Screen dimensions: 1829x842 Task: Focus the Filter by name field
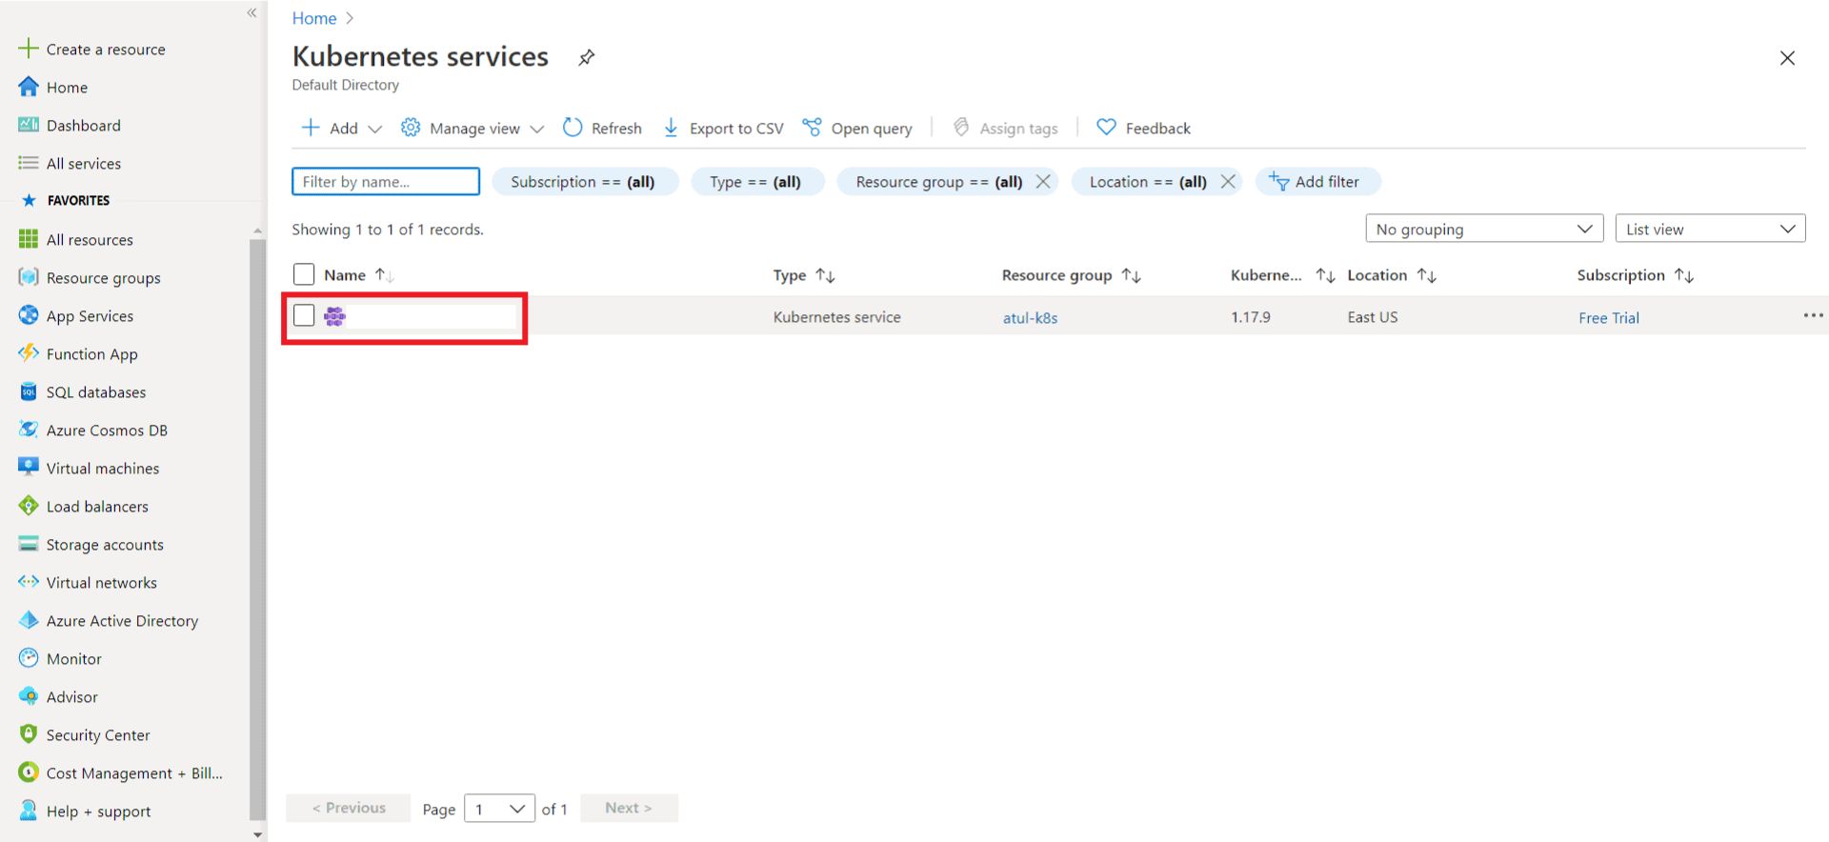click(x=386, y=181)
